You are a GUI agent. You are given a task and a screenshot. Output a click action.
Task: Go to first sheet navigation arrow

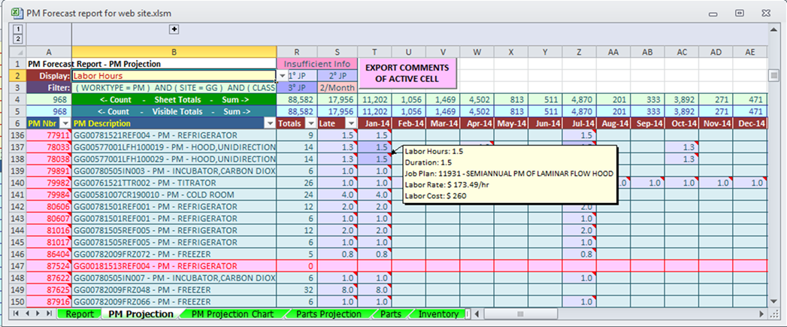[17, 314]
